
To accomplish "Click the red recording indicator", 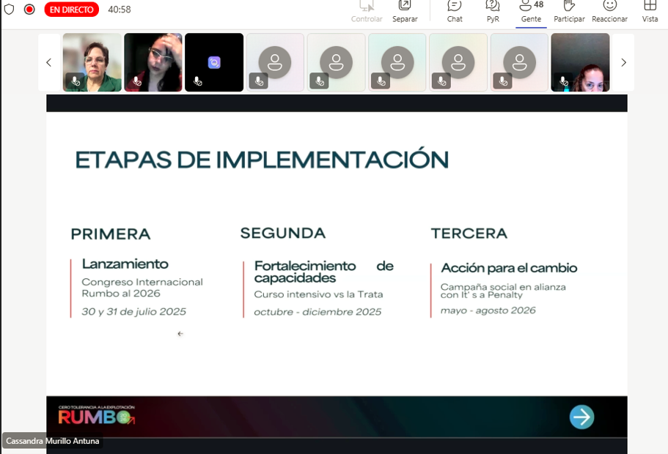I will (x=29, y=10).
